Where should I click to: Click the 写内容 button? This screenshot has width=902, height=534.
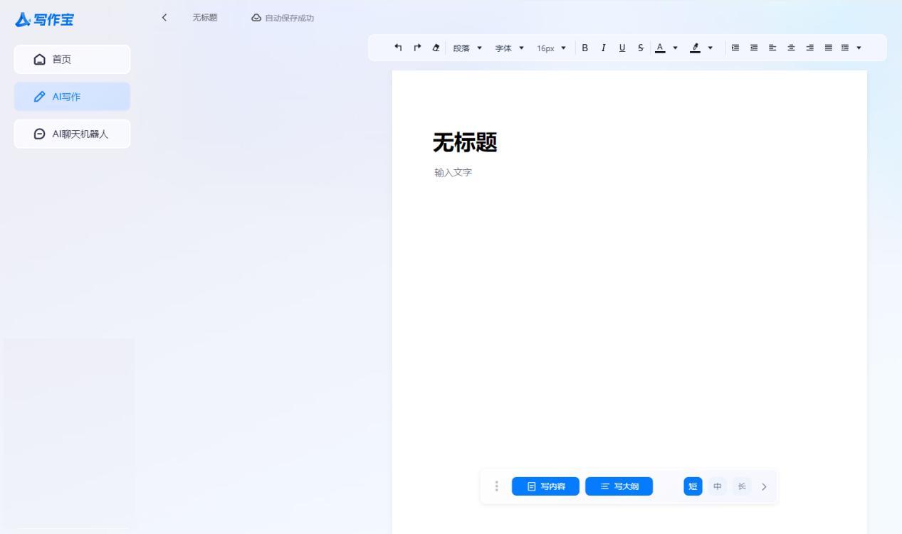click(545, 486)
